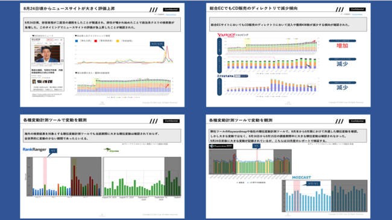Click the Confidential badge on the EC CD sales slide
The width and height of the screenshot is (392, 220).
[357, 9]
